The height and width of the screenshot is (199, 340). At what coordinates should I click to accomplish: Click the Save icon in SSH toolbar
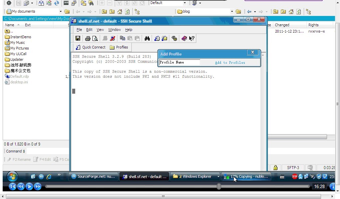(78, 38)
